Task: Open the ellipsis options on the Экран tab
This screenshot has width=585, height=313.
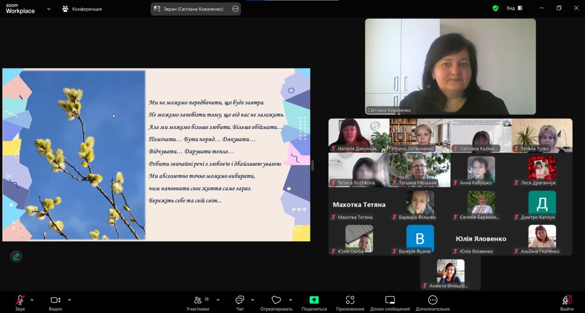Action: point(235,9)
